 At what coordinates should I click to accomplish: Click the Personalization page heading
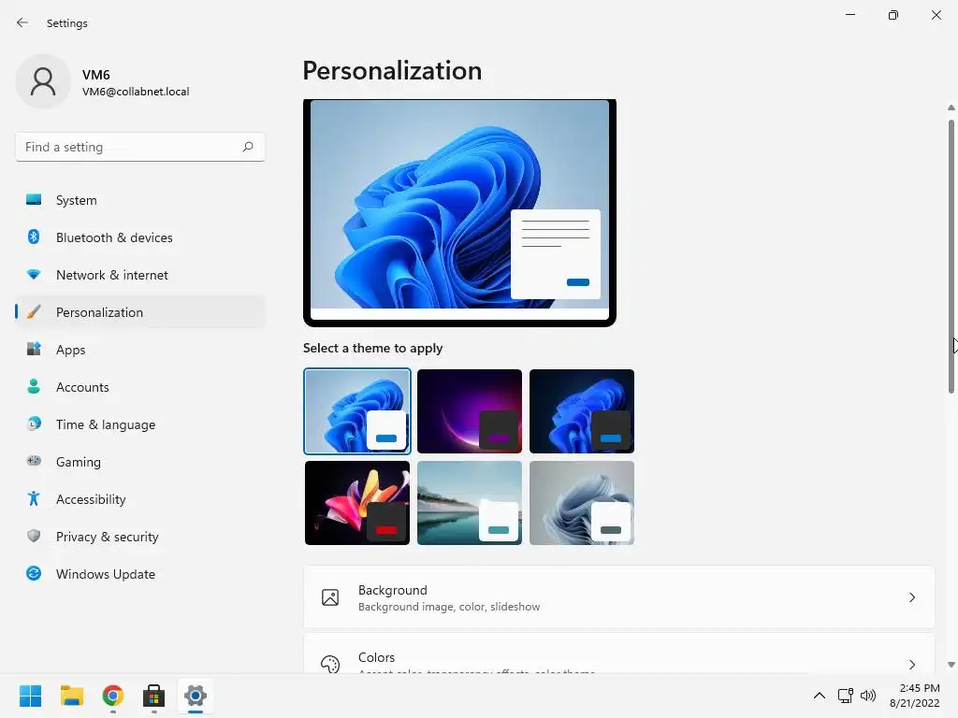coord(392,70)
